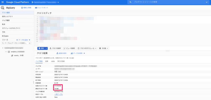Expand データを追加 dropdown arrow
This screenshot has height=100, width=211.
tap(30, 40)
